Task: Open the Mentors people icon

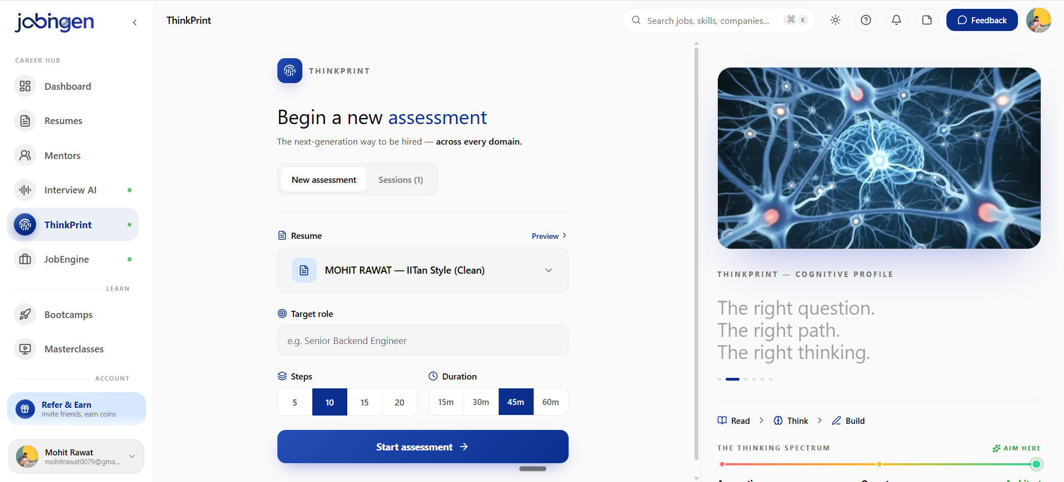Action: pos(25,156)
